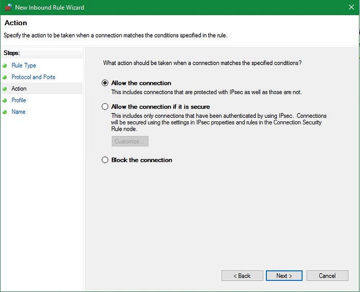Select Allow the connection if it is secure
The width and height of the screenshot is (360, 292).
pos(105,106)
